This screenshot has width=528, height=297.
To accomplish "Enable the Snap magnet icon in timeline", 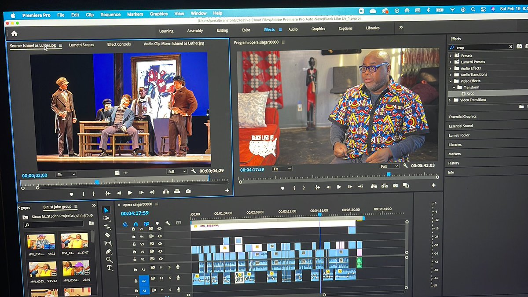I will click(136, 224).
